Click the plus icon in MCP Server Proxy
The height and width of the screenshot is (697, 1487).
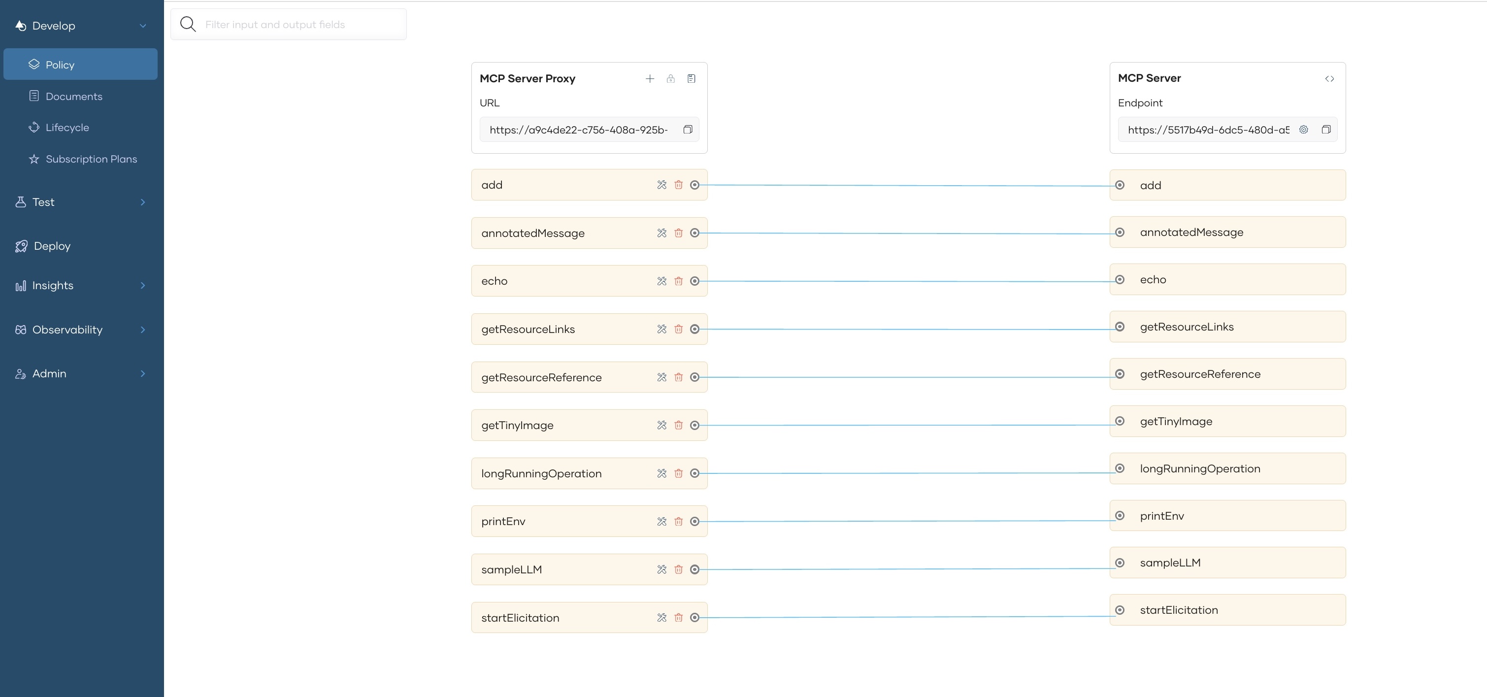(x=649, y=78)
